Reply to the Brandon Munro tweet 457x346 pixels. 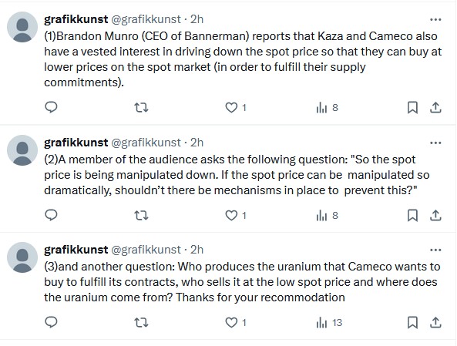tap(52, 107)
